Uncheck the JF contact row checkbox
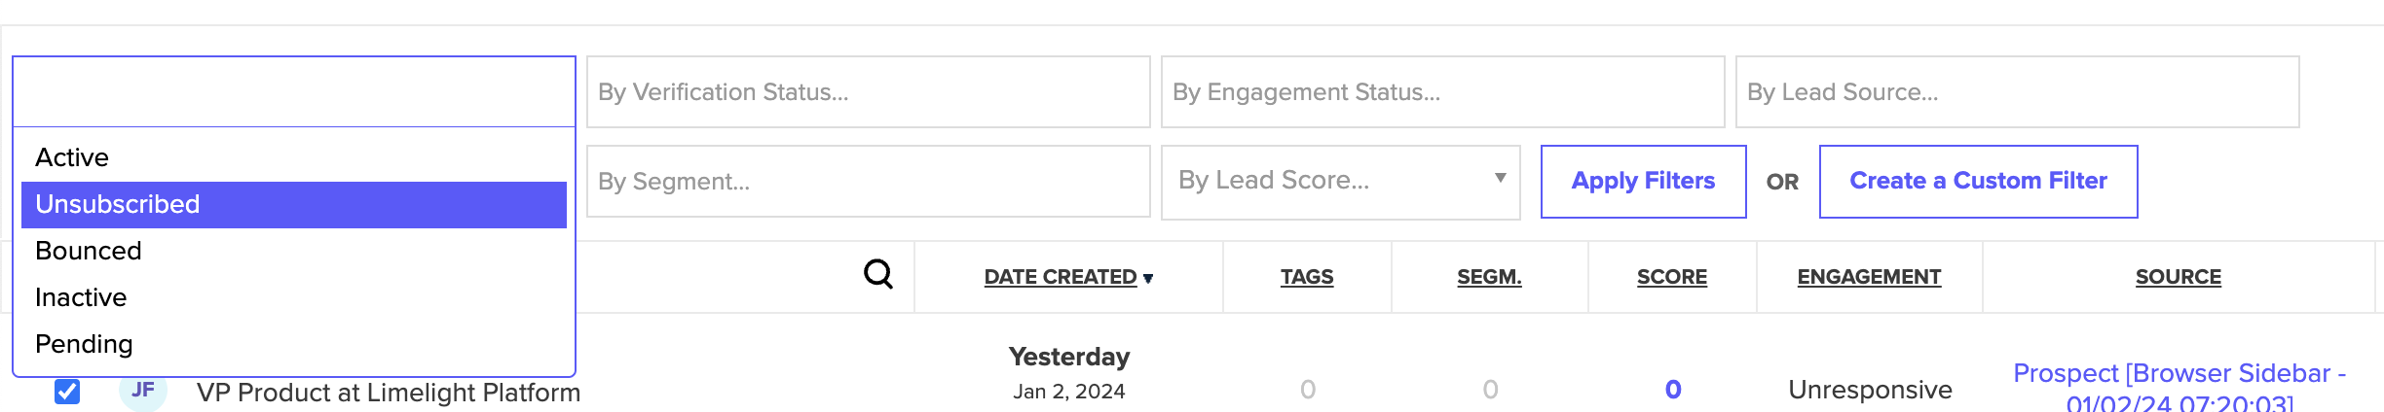 (x=67, y=391)
